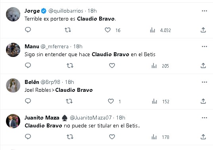View analytics of Jorge's tweet showing 4.032
This screenshot has height=150, width=213.
(160, 30)
